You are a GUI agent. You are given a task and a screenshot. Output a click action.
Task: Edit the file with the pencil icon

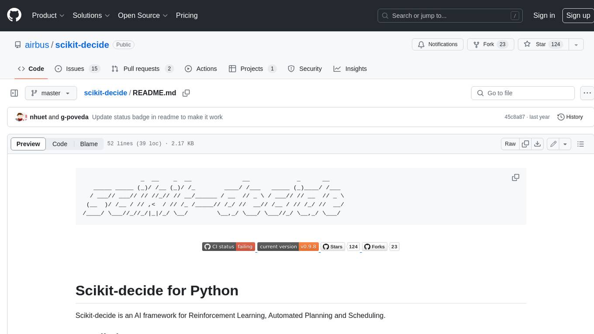[x=553, y=144]
